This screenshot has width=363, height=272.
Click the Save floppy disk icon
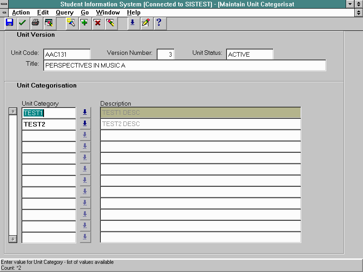tap(10, 23)
